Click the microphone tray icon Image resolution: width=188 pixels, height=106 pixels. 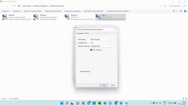pyautogui.click(x=160, y=103)
